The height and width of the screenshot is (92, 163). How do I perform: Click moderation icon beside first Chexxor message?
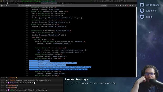[7, 78]
